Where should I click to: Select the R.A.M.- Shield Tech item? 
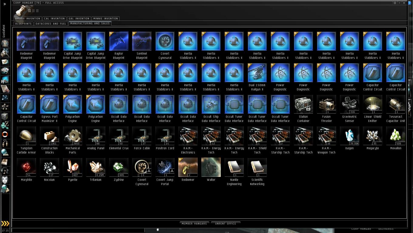(257, 140)
